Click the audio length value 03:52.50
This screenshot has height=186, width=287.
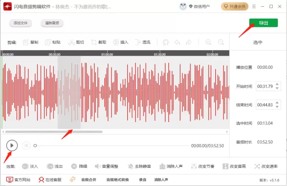[x=265, y=142]
